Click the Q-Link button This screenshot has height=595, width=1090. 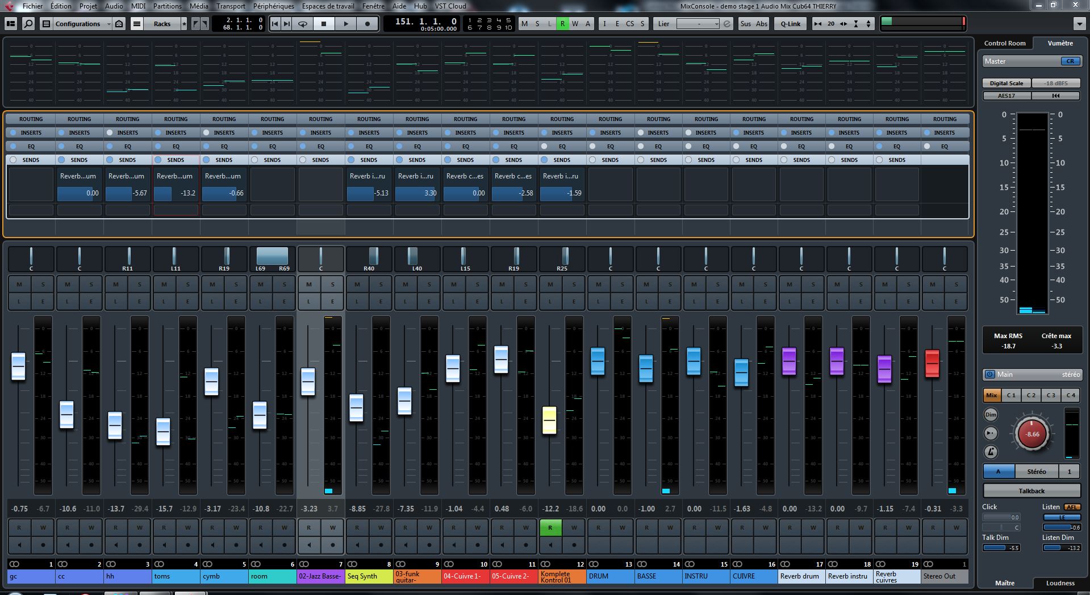[790, 24]
